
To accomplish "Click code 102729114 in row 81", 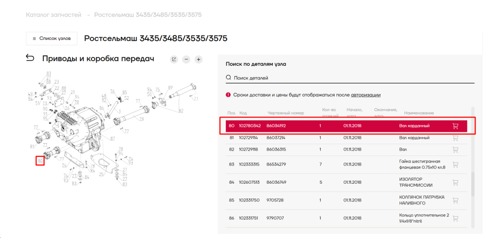I will (x=249, y=138).
